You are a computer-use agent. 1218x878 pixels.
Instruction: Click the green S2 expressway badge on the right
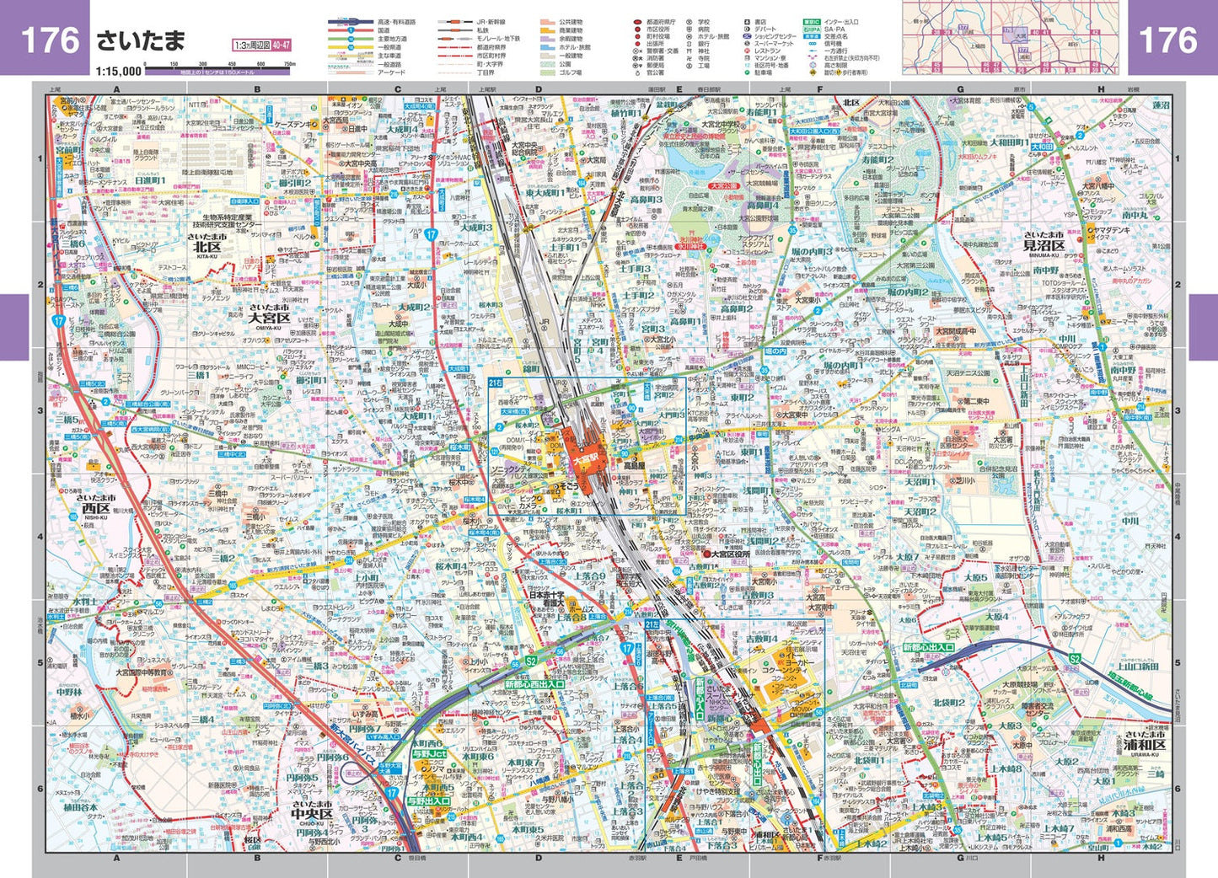coord(1075,658)
